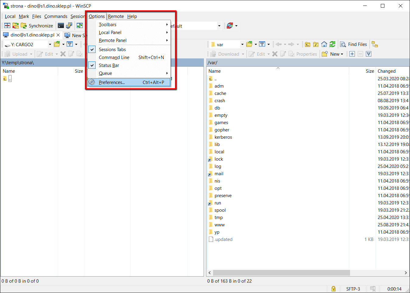Click the Select Files plus icon
The image size is (410, 293).
[x=352, y=54]
